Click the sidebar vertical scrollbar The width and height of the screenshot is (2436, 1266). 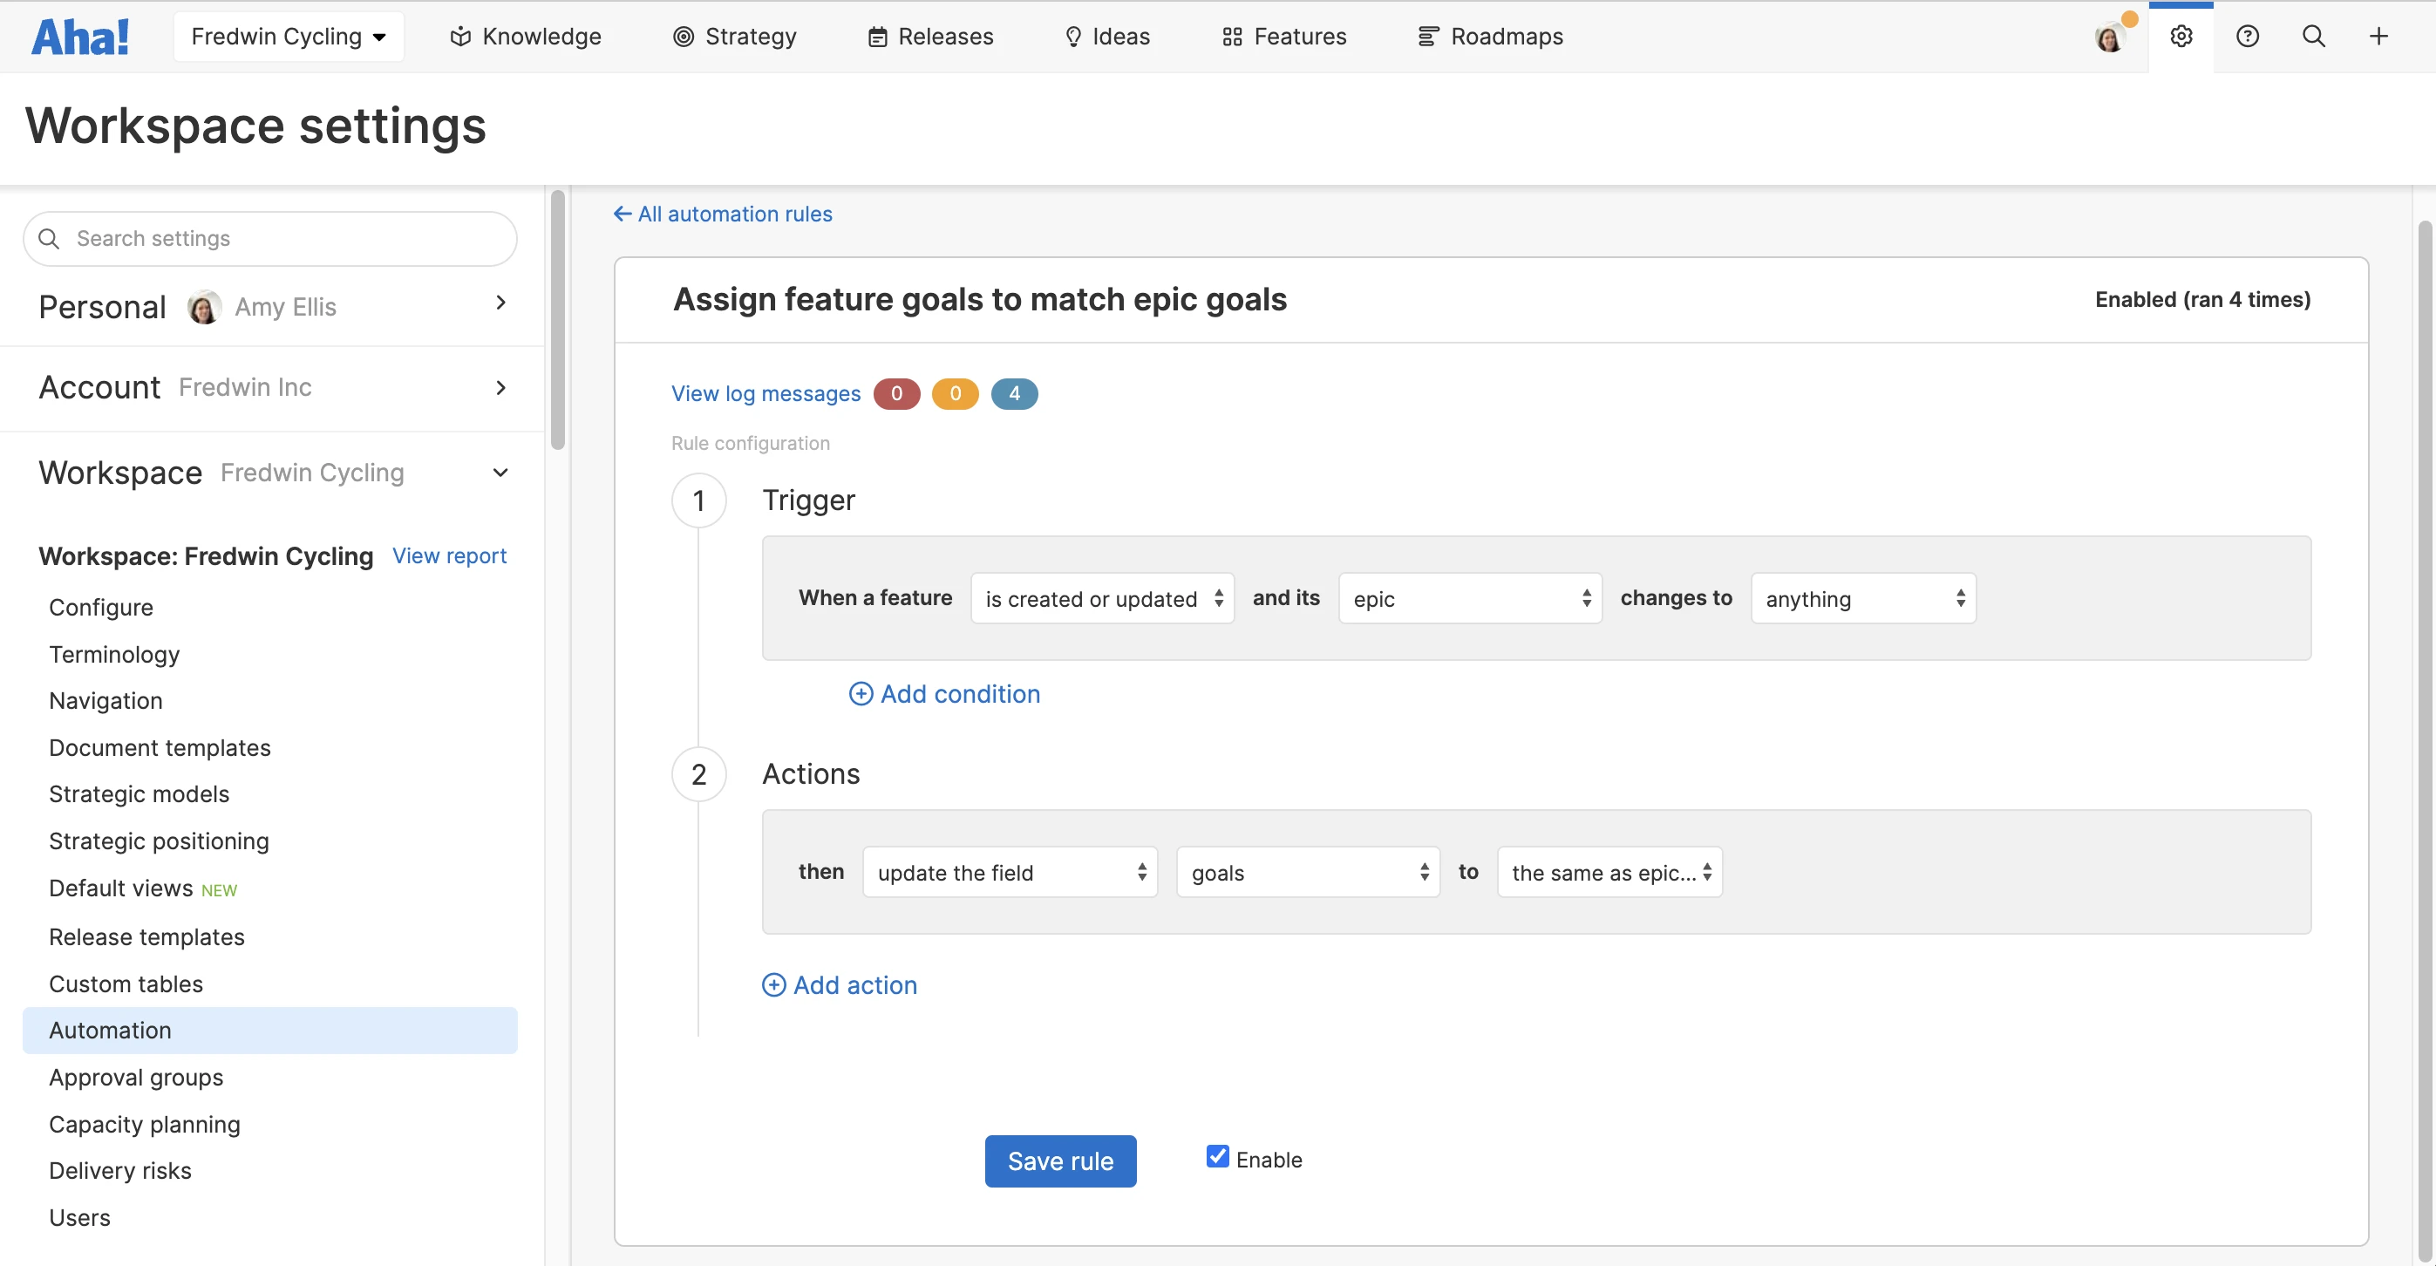coord(558,322)
